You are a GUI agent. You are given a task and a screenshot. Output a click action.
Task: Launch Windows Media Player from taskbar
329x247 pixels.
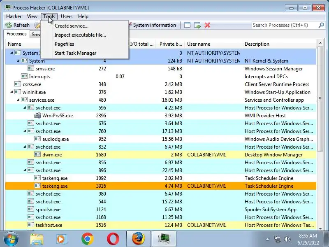click(x=62, y=239)
